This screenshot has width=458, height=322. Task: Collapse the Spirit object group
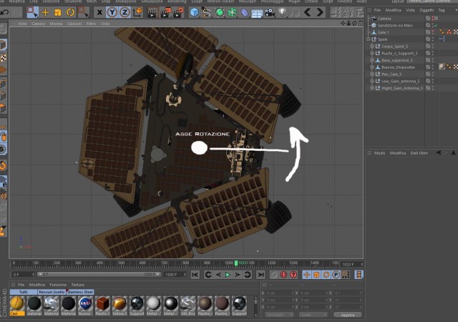coord(369,39)
